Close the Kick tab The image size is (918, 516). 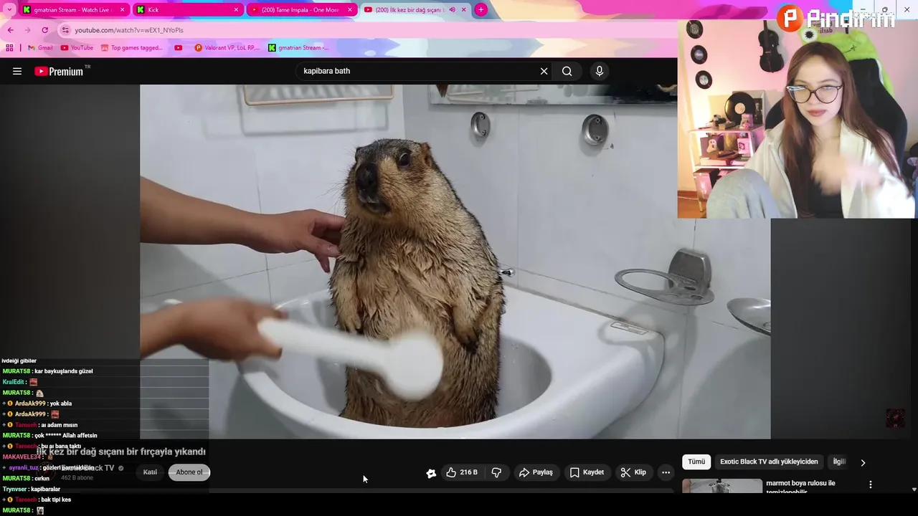[236, 10]
